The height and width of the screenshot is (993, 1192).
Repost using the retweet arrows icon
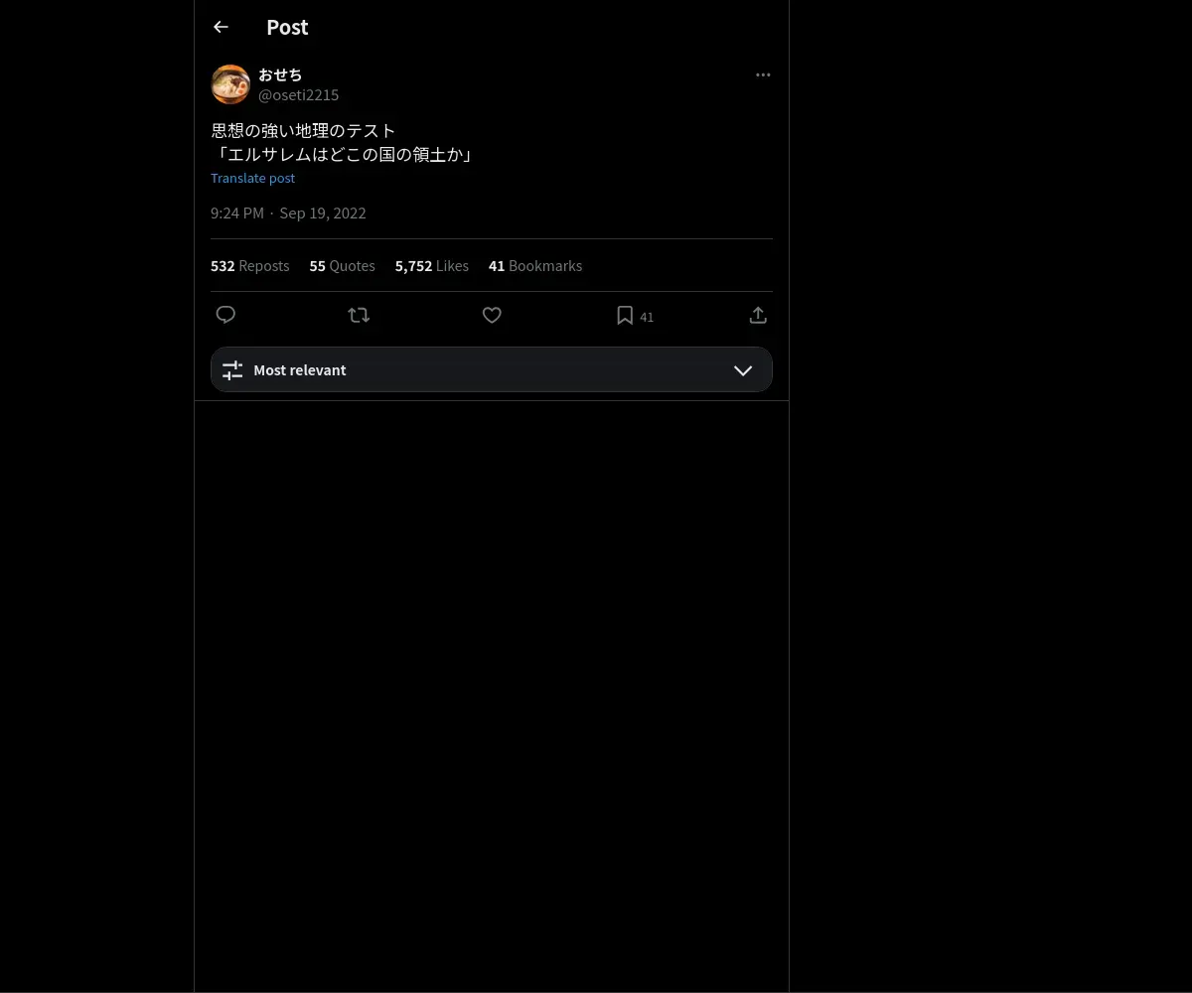[359, 315]
